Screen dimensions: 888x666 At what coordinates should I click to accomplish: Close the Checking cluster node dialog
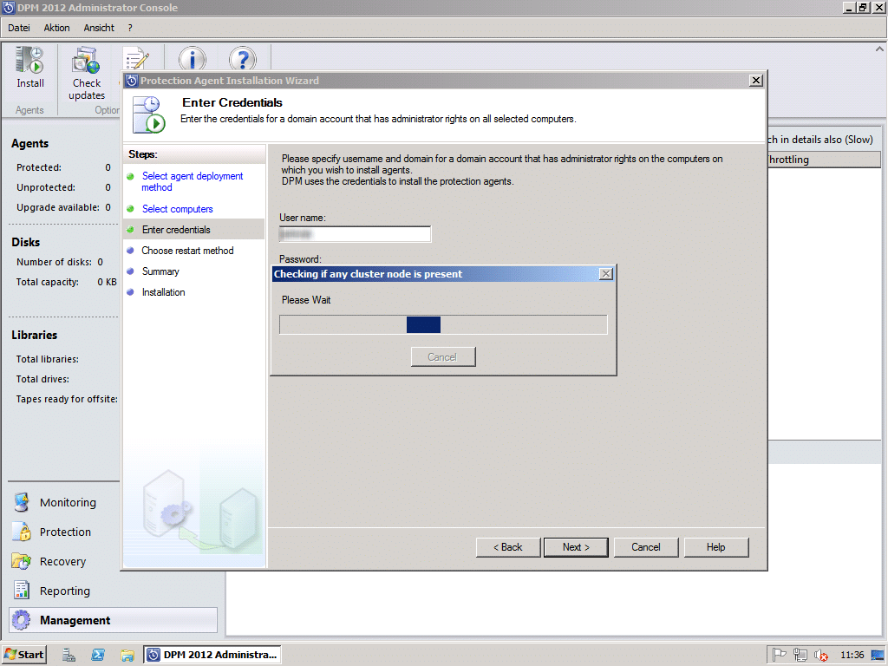coord(606,273)
